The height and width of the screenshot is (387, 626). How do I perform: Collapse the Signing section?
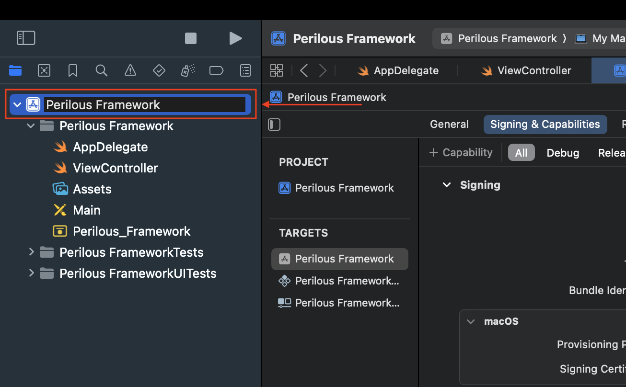[447, 185]
